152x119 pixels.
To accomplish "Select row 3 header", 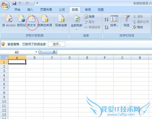I will tap(4, 71).
